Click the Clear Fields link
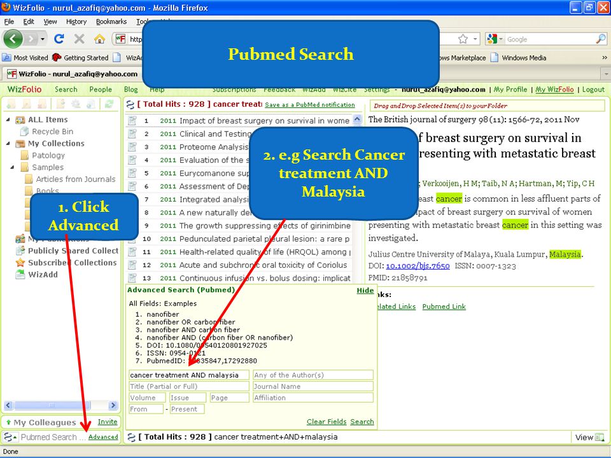 pyautogui.click(x=327, y=422)
